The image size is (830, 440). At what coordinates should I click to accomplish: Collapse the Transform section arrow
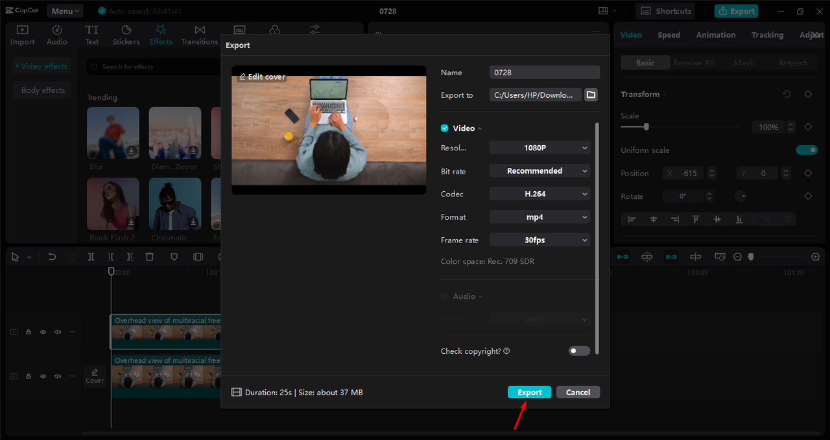click(665, 95)
